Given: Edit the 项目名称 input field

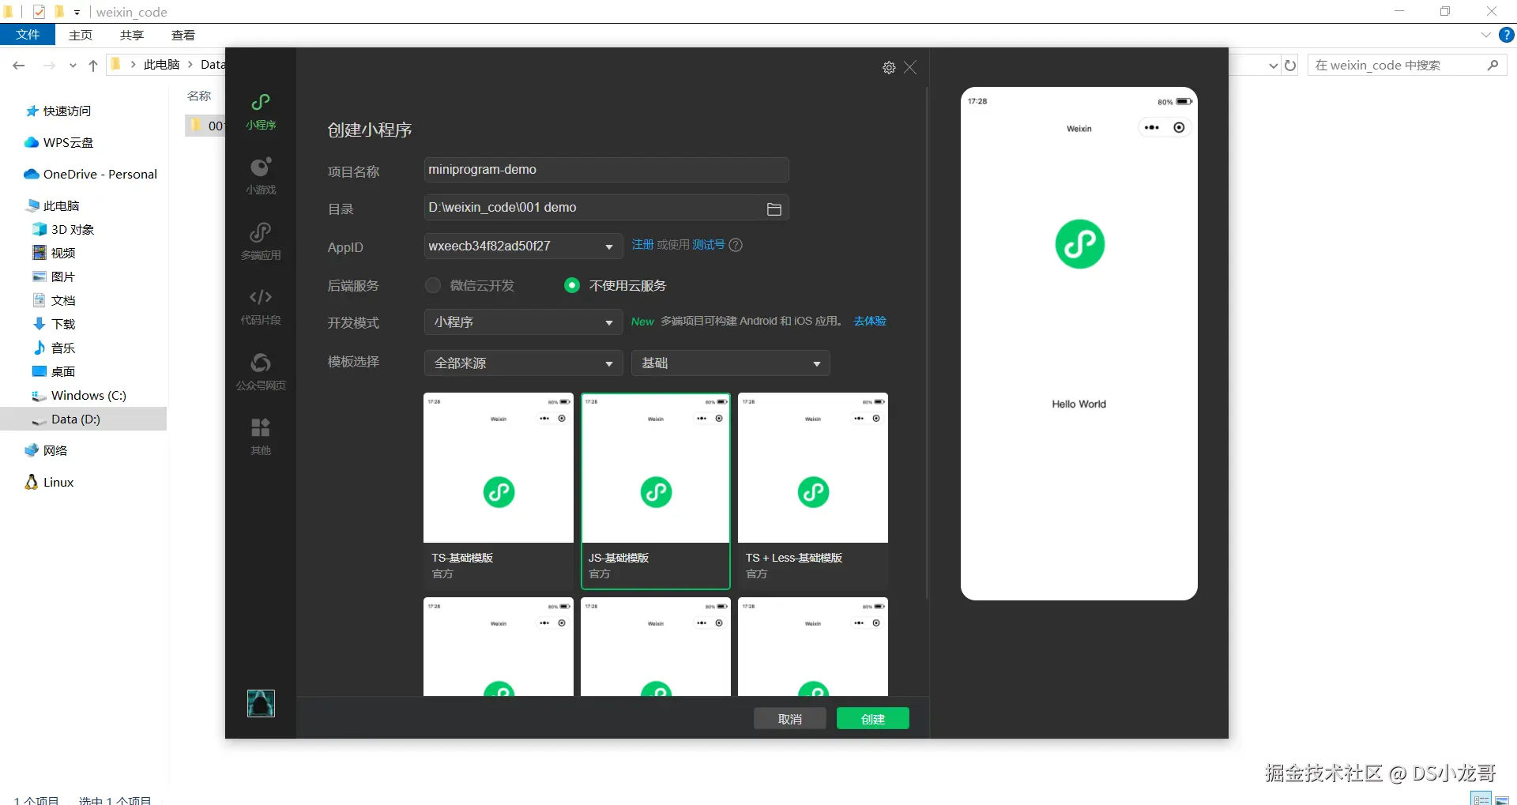Looking at the screenshot, I should point(607,170).
